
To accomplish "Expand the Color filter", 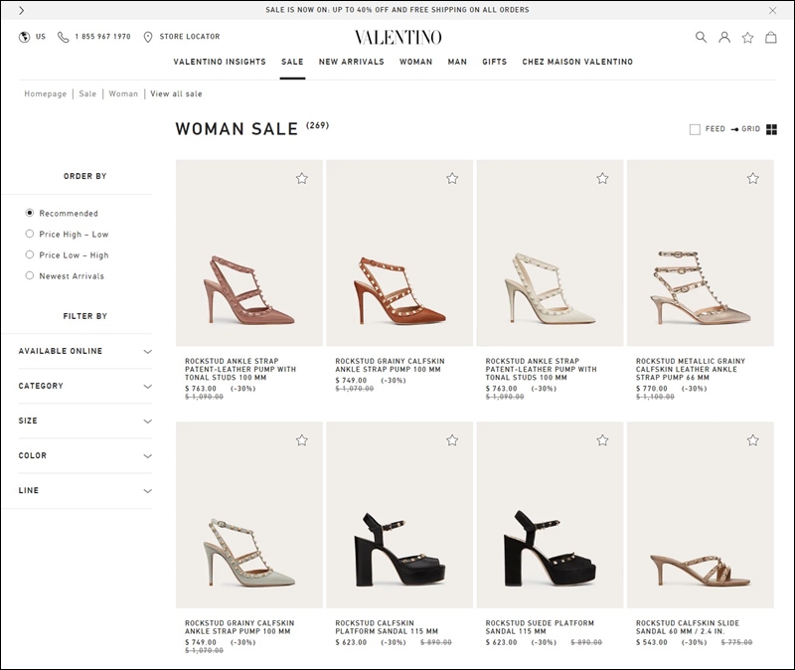I will 85,455.
